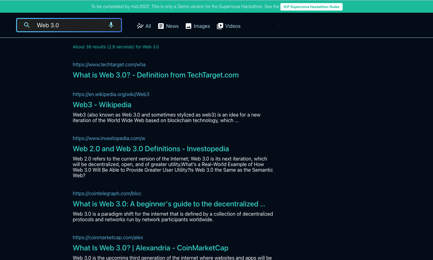Open the Cointelegraph beginner's guide result
The width and height of the screenshot is (433, 260).
pyautogui.click(x=169, y=204)
